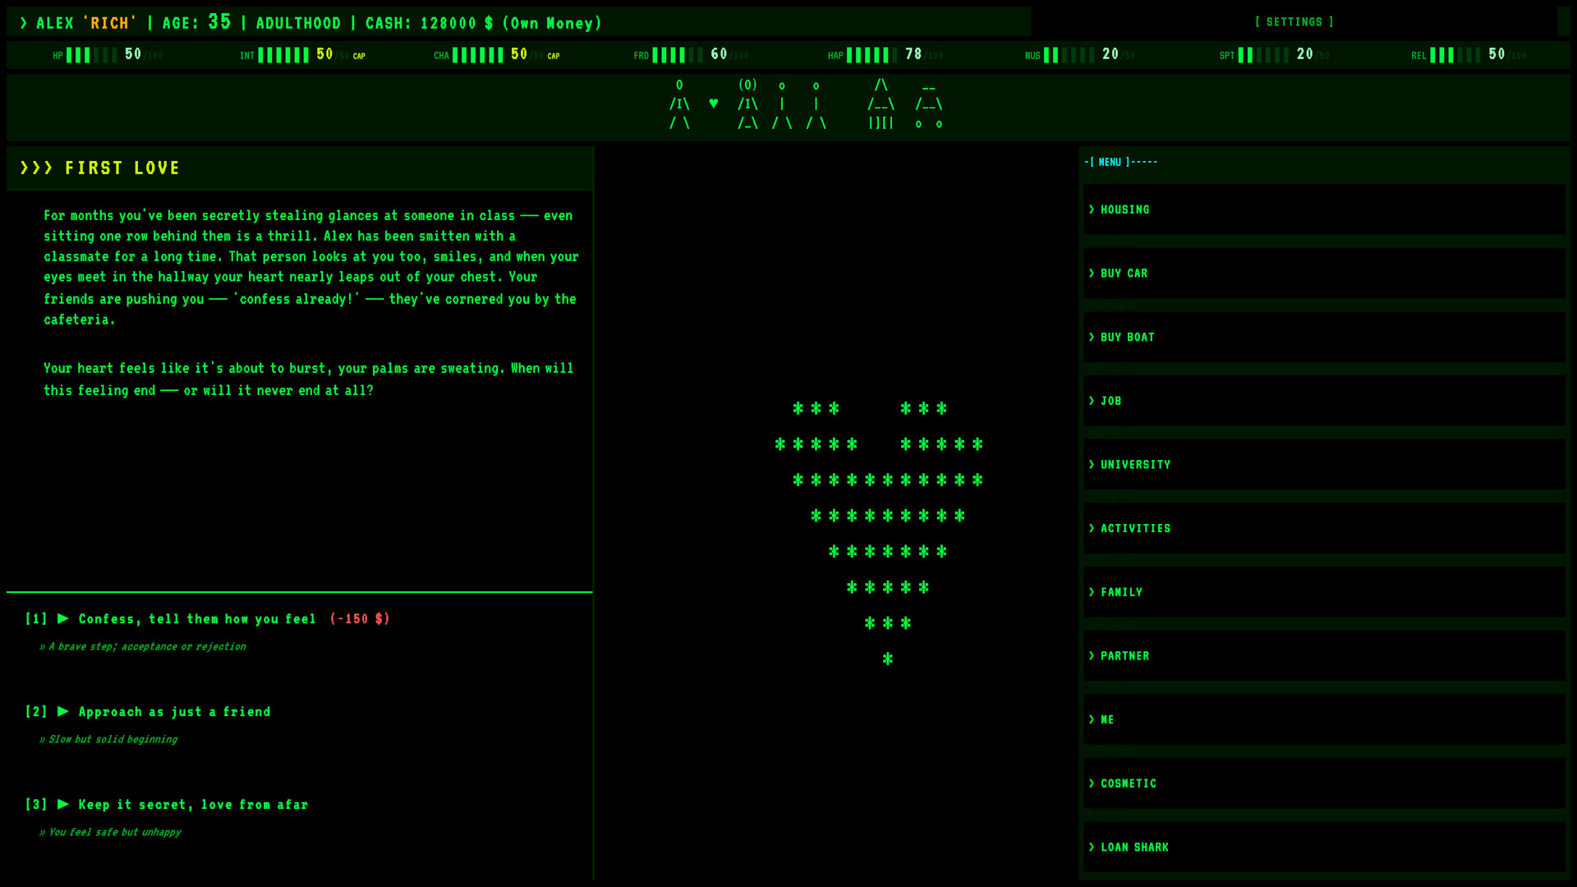Open the Housing menu entry

(1324, 209)
